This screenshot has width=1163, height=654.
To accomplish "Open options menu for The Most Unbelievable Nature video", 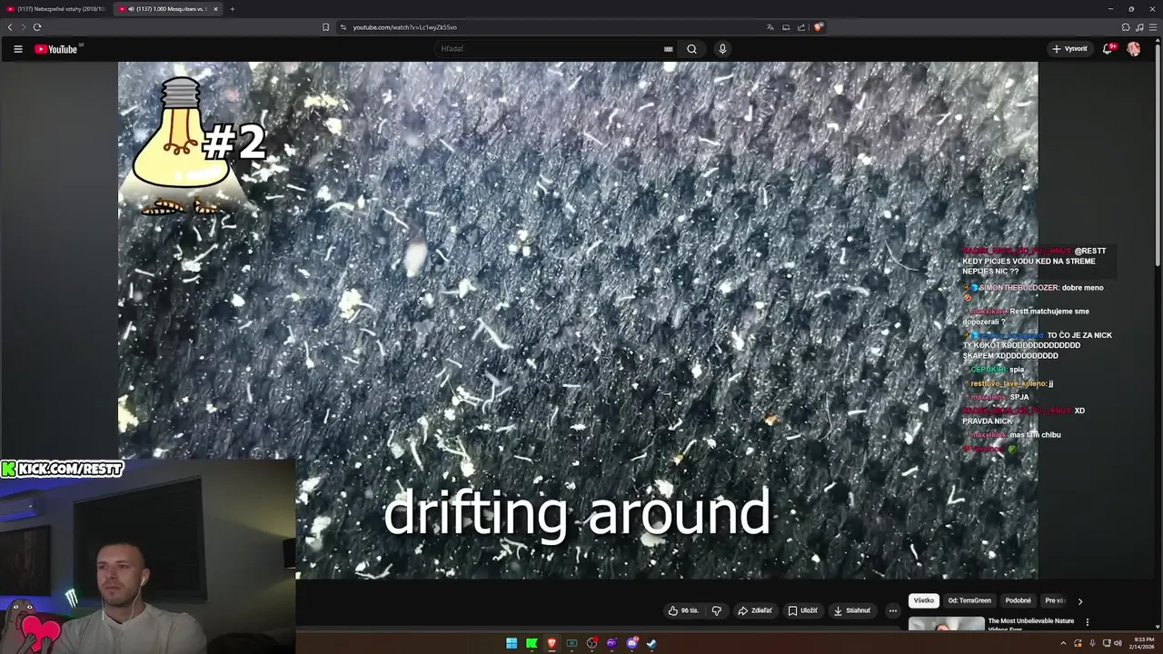I will click(1088, 622).
